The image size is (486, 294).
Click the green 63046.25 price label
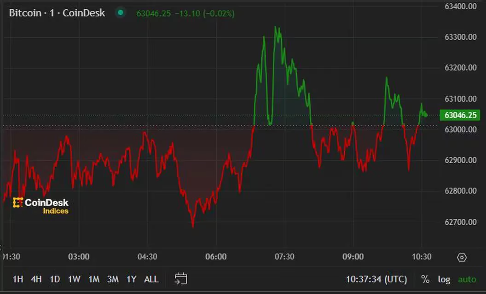[460, 115]
